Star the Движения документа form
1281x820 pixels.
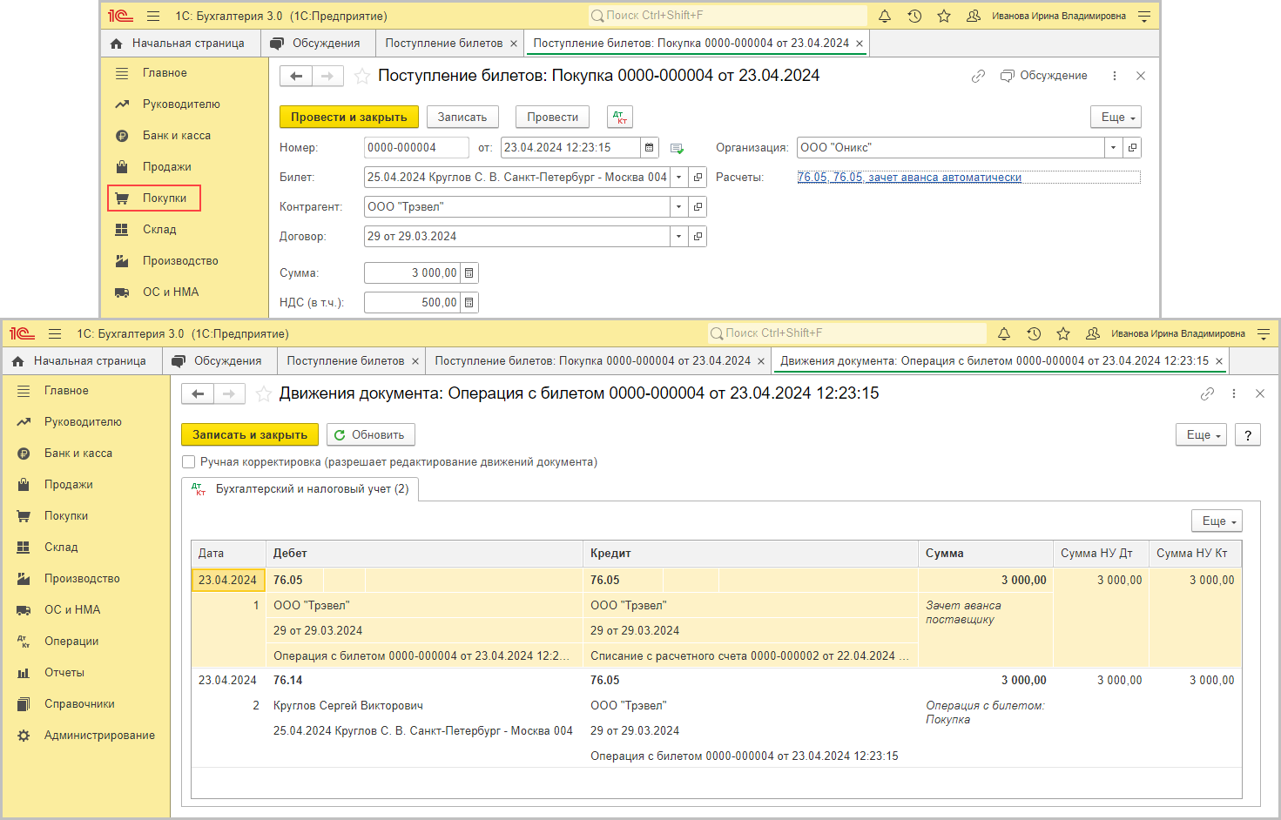pyautogui.click(x=264, y=394)
